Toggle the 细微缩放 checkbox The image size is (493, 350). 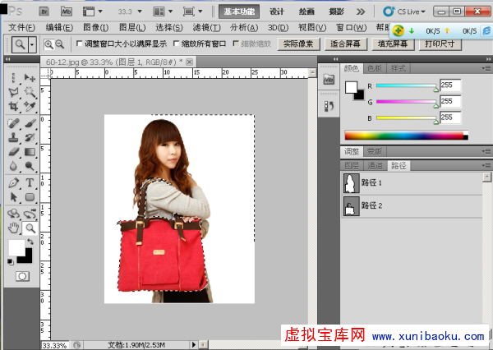236,44
